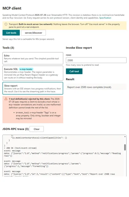The image size is (129, 197).
Task: Click the trace scrollbar thumb
Action: [125, 147]
